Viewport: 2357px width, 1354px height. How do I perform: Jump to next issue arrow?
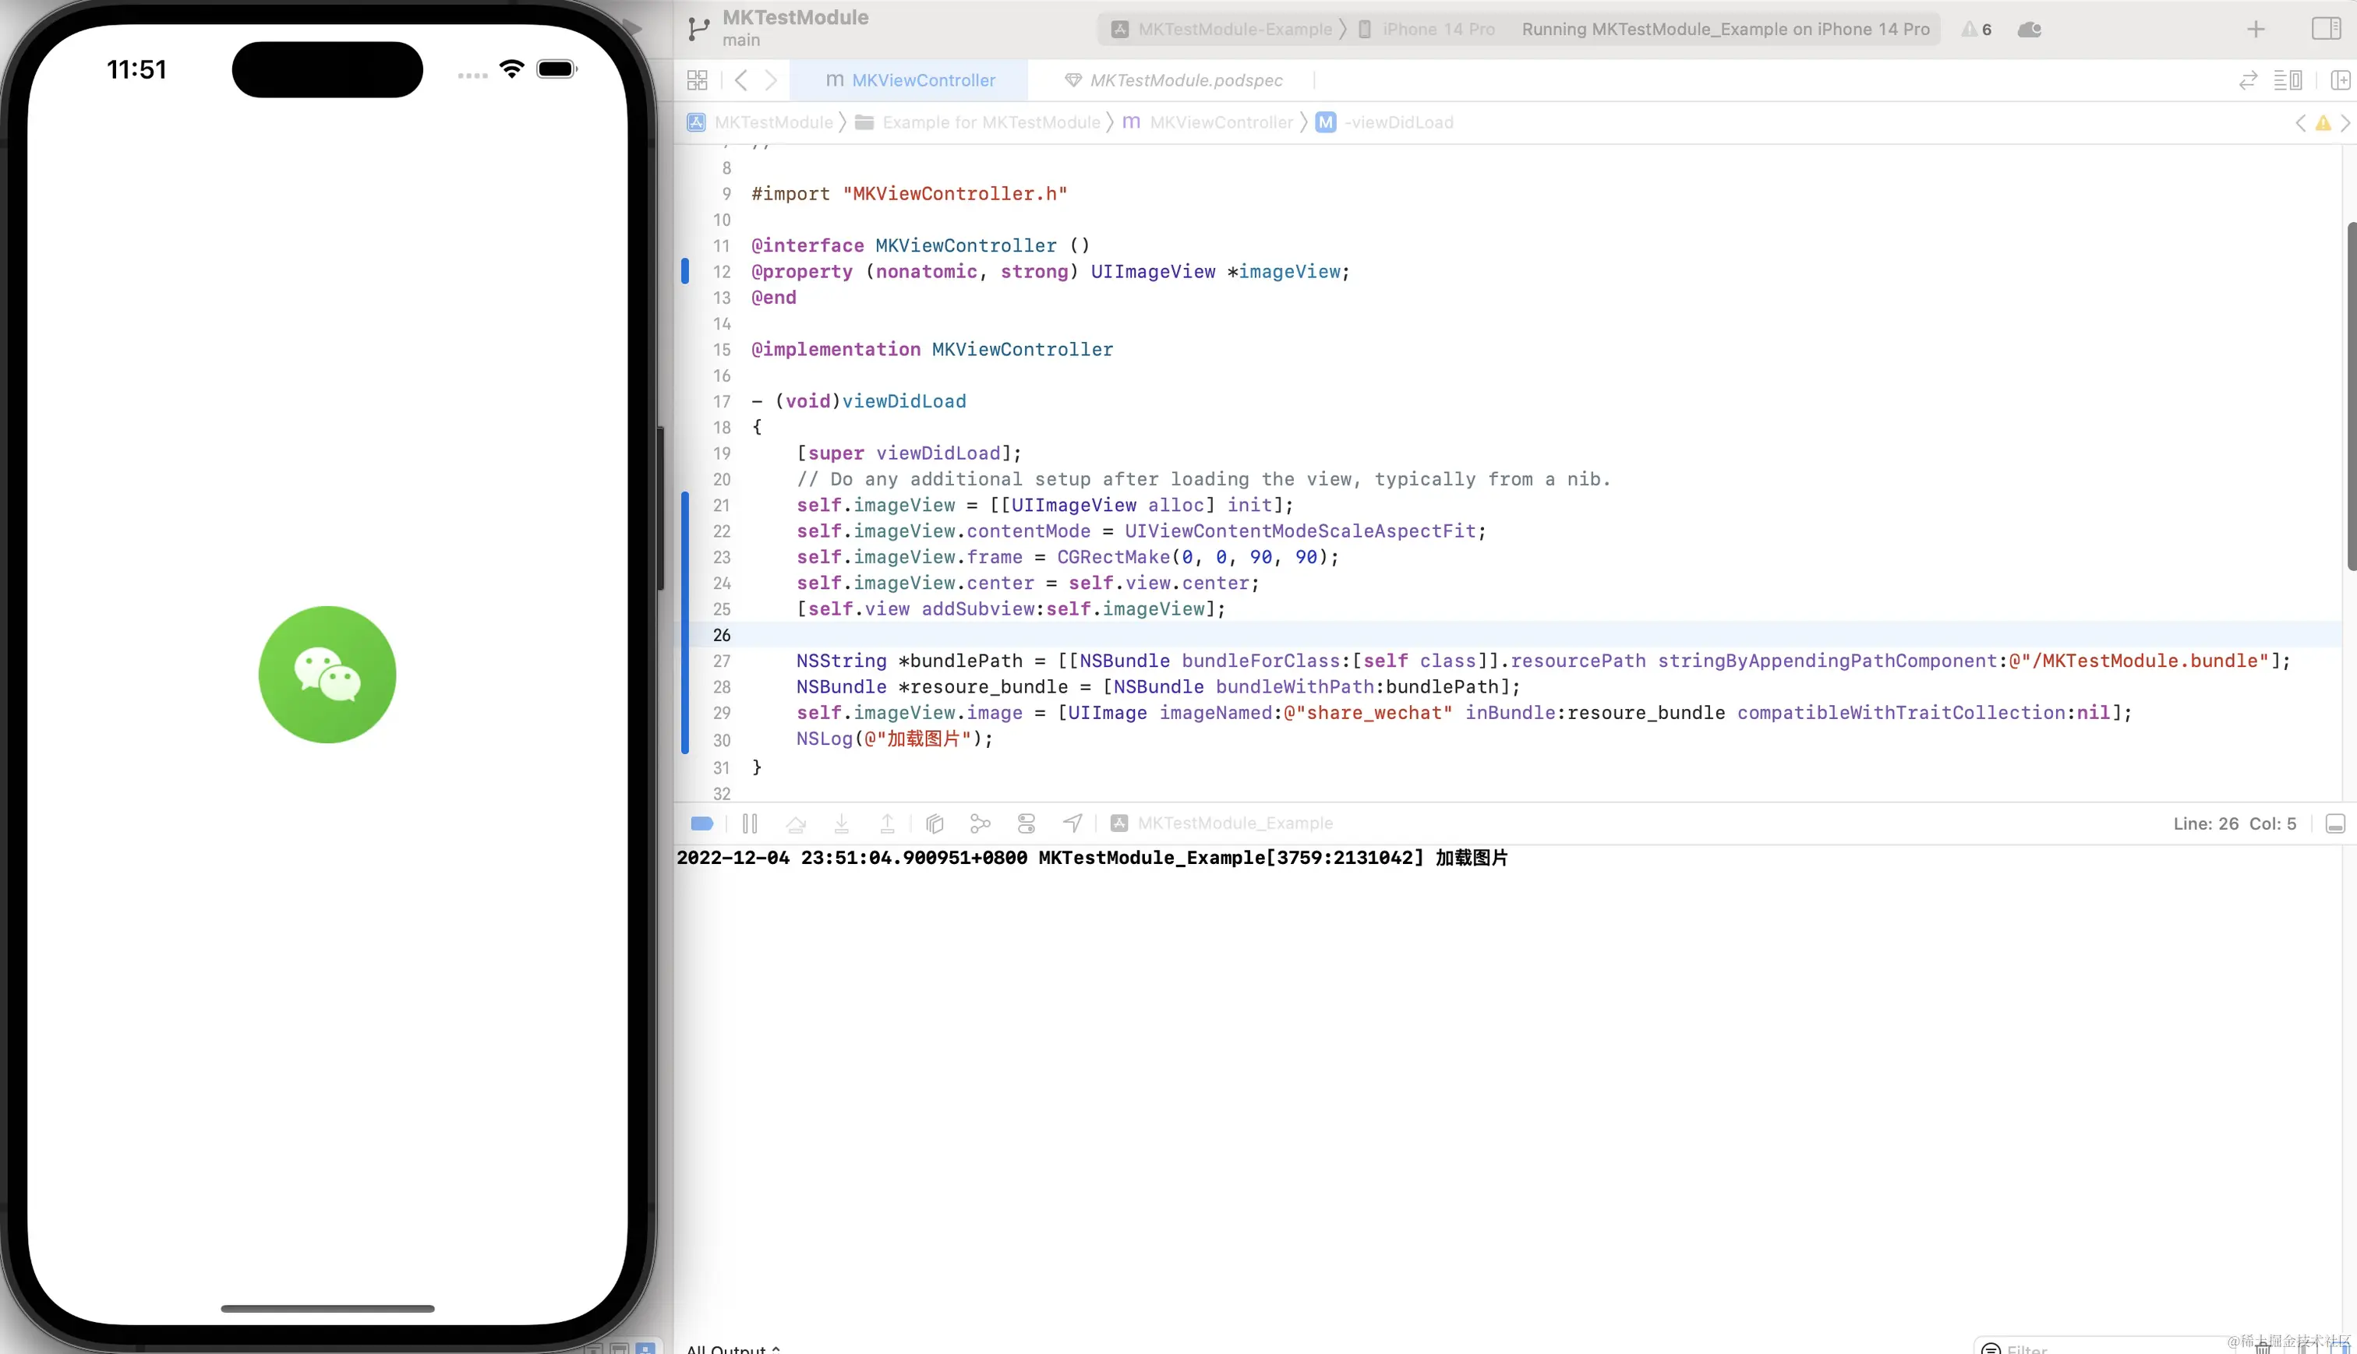coord(2345,123)
